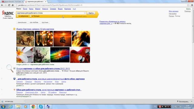The height and width of the screenshot is (109, 194).
Task: Filter results by 'грустные' suggestion
Action: pyautogui.click(x=45, y=22)
